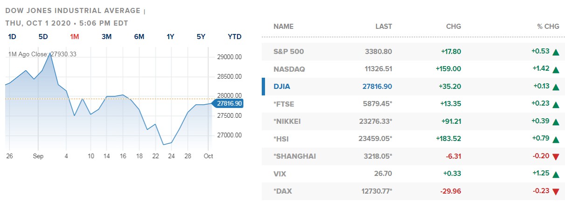Image resolution: width=565 pixels, height=202 pixels.
Task: Switch chart to 1D range
Action: tap(13, 37)
